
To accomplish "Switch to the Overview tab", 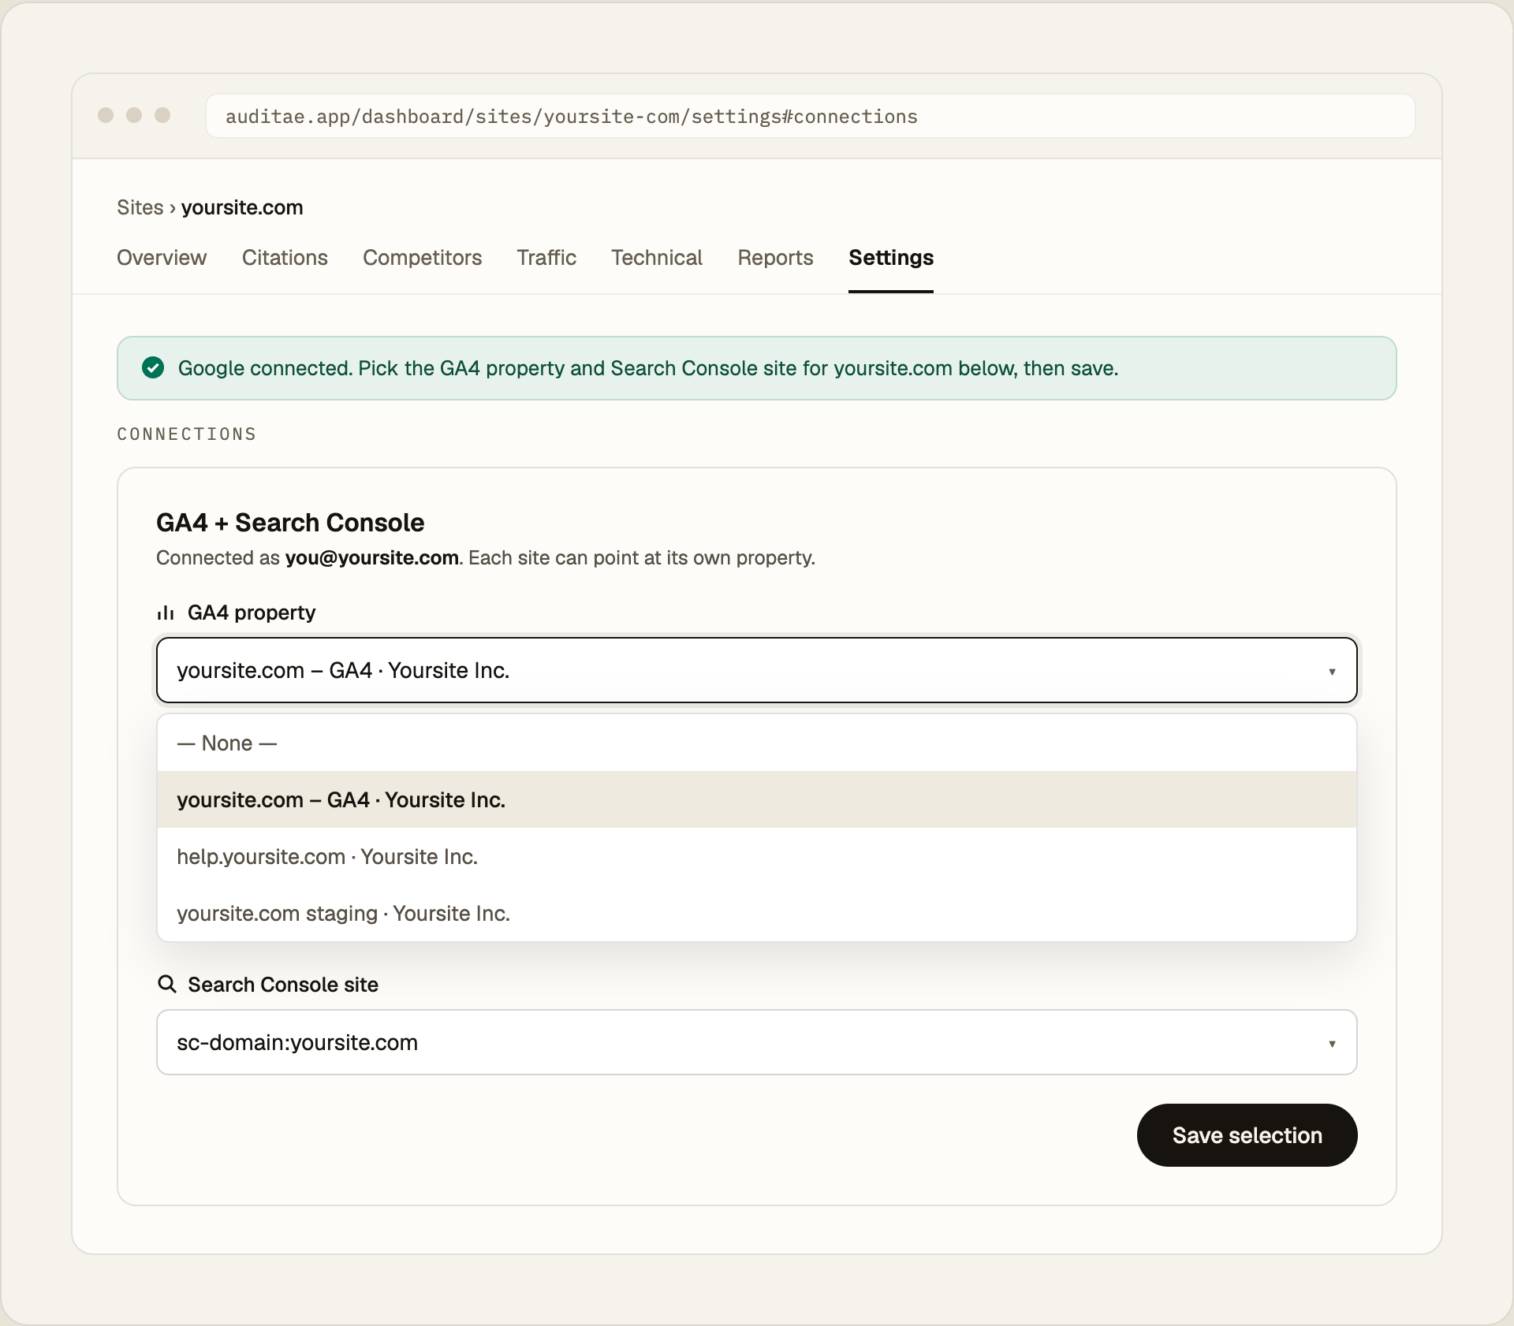I will [162, 258].
